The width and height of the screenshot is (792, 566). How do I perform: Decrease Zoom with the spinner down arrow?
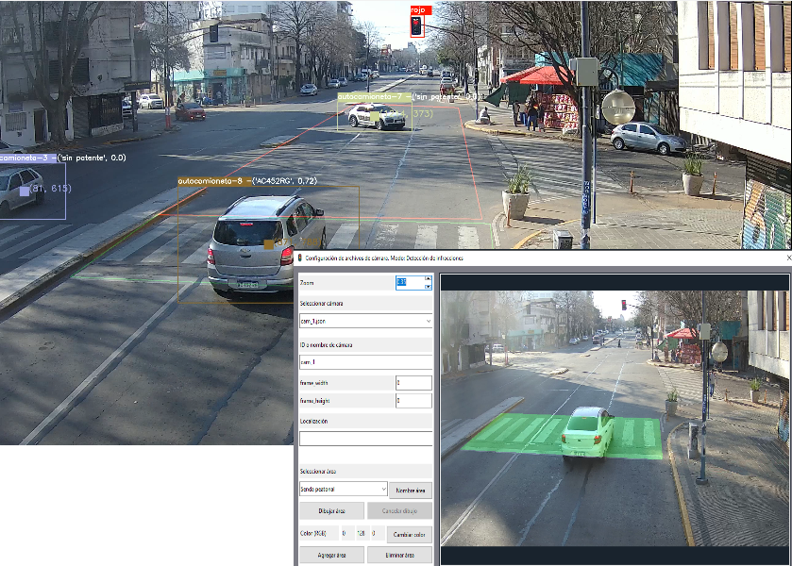pos(428,286)
